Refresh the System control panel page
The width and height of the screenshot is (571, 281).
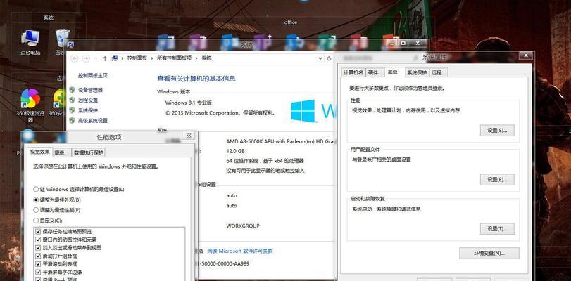tap(330, 58)
